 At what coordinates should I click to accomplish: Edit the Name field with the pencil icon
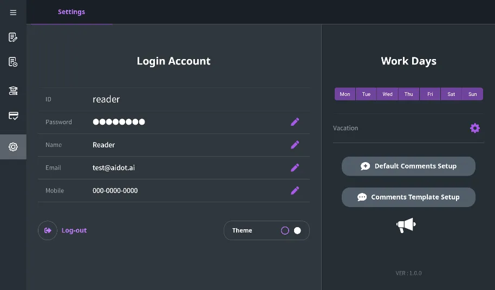(295, 145)
